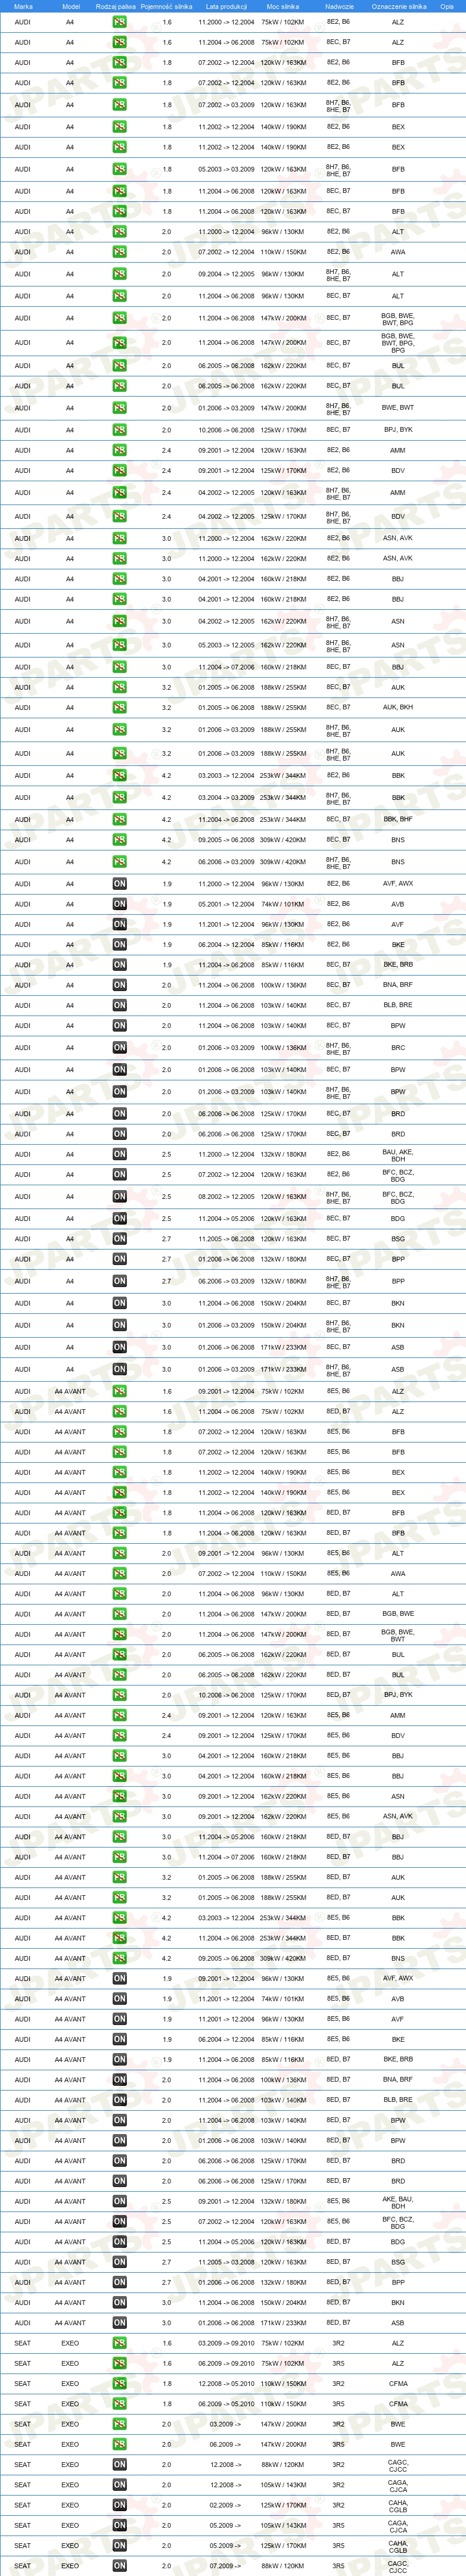Click ON icon in A4 AVANT ASB 8ED row
The height and width of the screenshot is (2576, 466).
click(119, 2322)
